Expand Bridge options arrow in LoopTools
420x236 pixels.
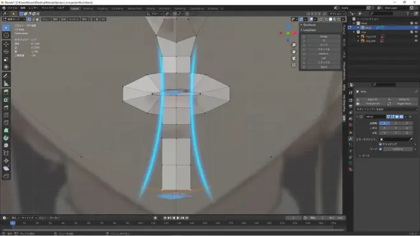coord(304,36)
